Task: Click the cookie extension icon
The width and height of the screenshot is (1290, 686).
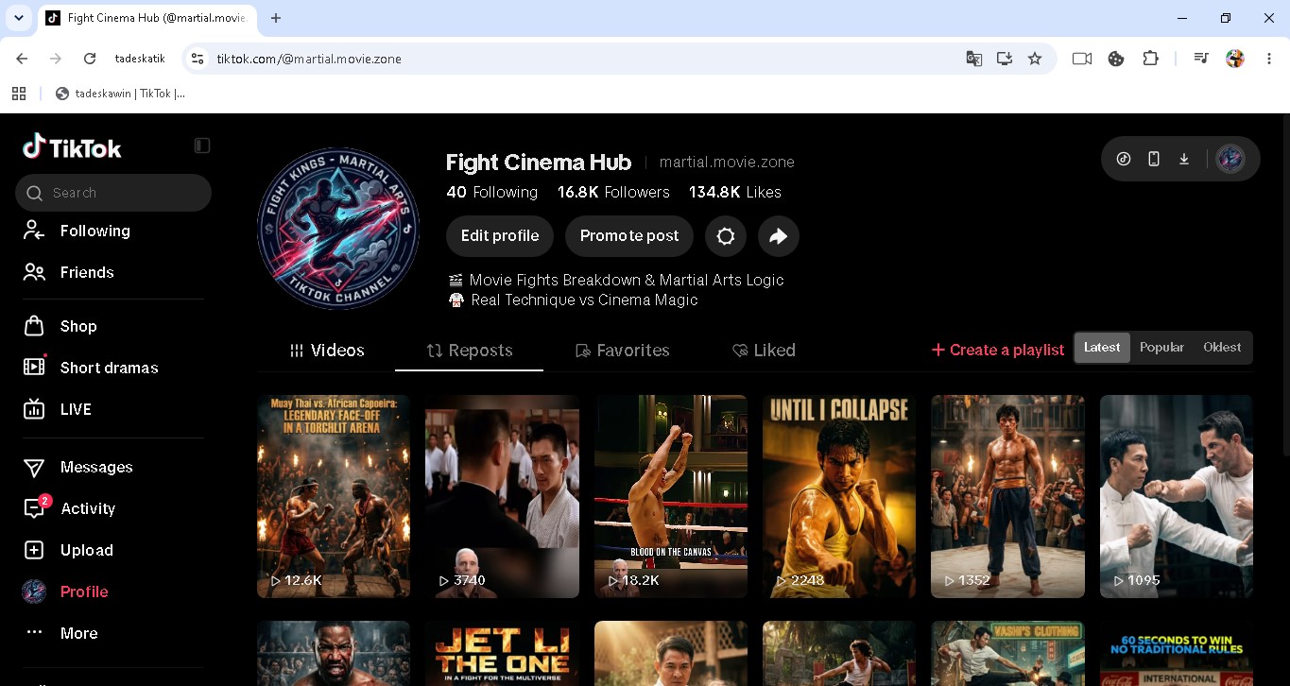Action: point(1116,59)
